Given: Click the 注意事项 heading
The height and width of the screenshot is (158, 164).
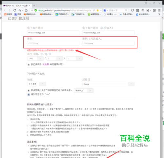Looking at the screenshot, I should click(32, 142).
